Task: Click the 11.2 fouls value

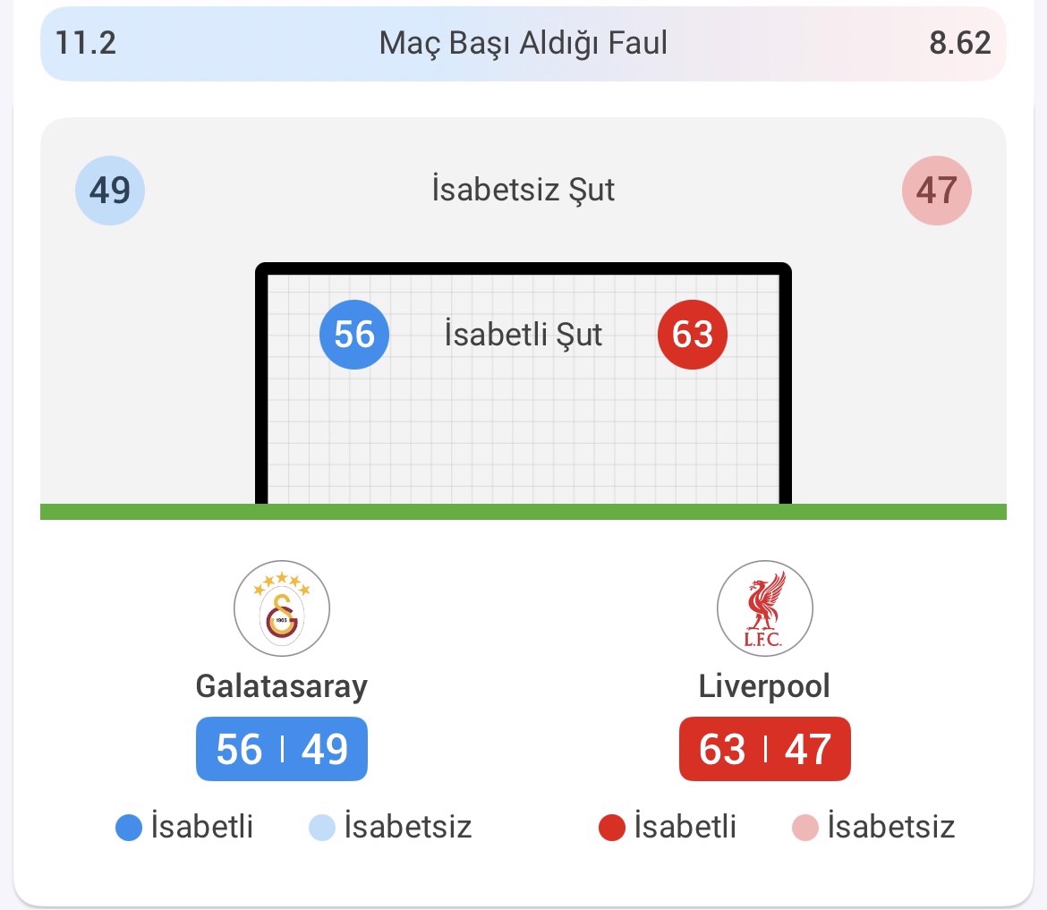Action: click(x=86, y=43)
